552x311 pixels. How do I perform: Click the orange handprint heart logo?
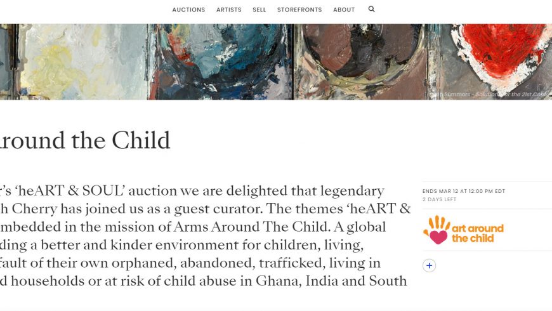point(437,230)
